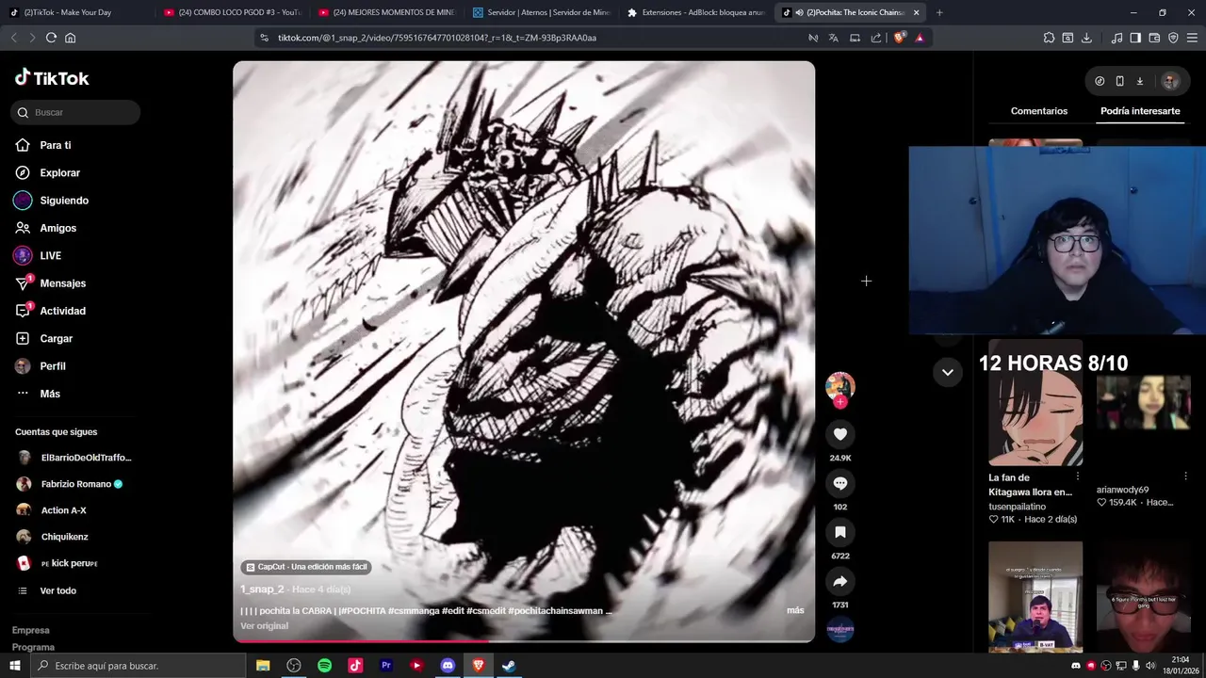Image resolution: width=1206 pixels, height=678 pixels.
Task: Seek on the red video progress bar
Action: coord(524,641)
